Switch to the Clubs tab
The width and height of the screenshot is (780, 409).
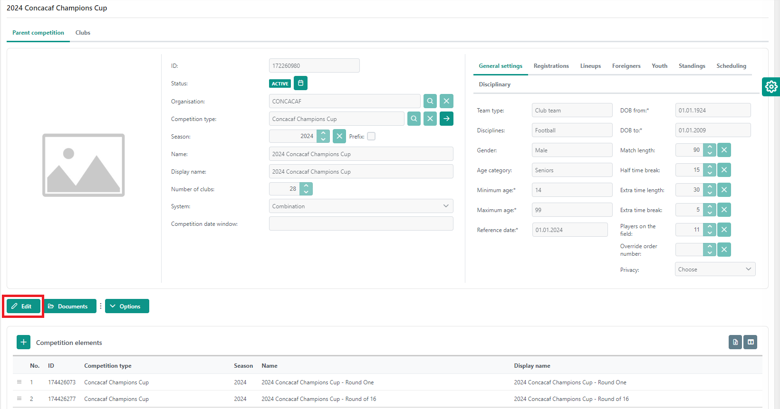83,33
